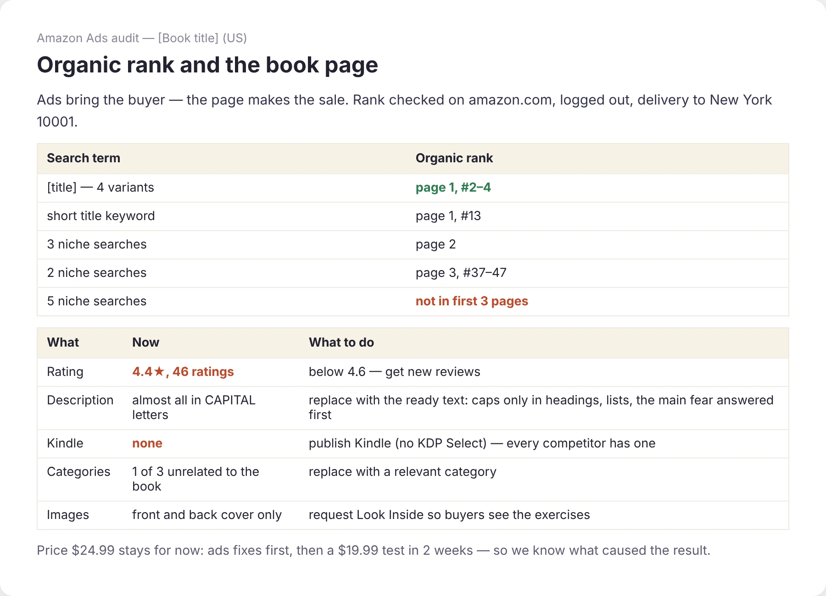The height and width of the screenshot is (596, 826).
Task: Click the 'Now' column header
Action: 145,342
